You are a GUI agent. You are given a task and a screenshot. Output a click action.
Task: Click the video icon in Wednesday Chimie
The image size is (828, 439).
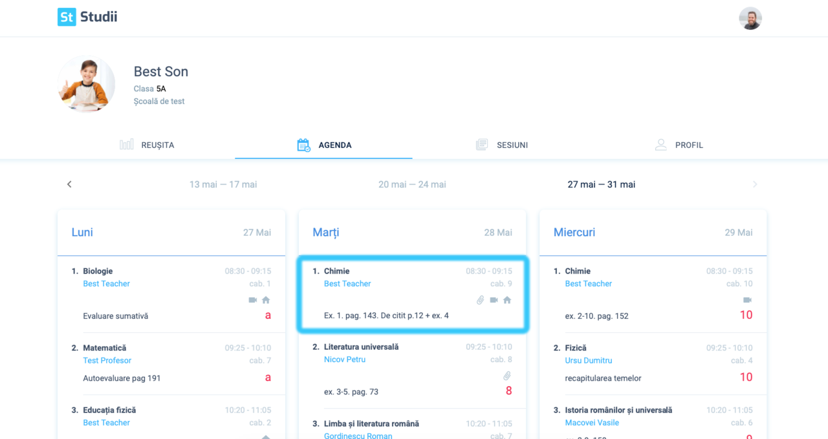point(748,300)
